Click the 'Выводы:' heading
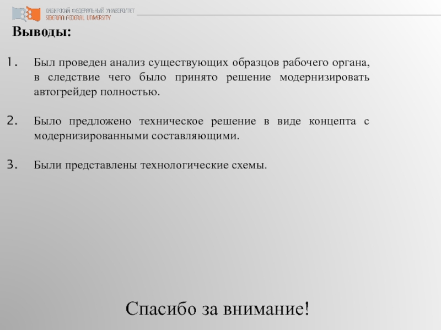The image size is (441, 330). point(41,32)
